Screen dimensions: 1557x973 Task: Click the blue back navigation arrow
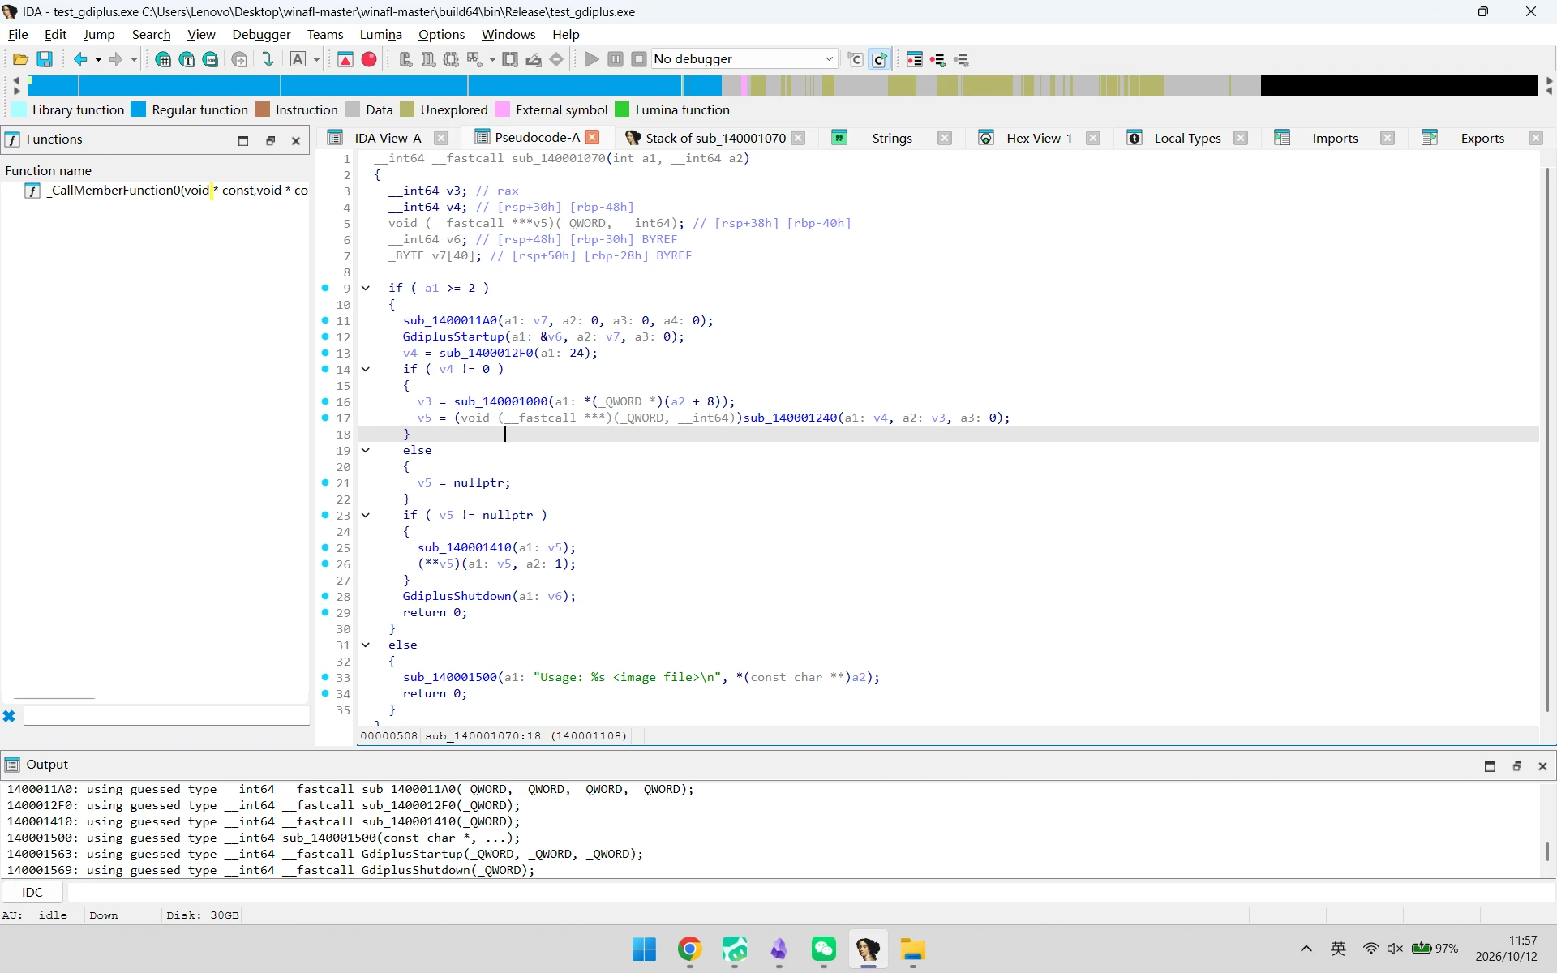(x=80, y=59)
